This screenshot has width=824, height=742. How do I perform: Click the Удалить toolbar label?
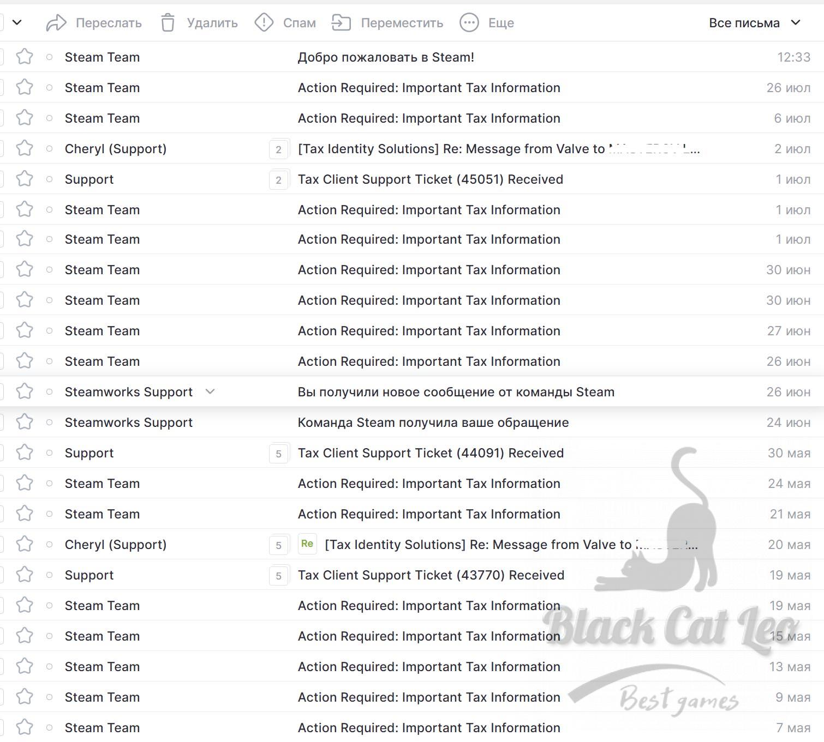(x=212, y=23)
